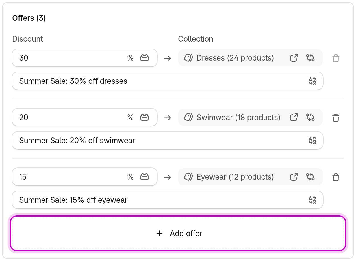Open Eyewear collection external link icon
Screen dimensions: 356x261
tap(294, 177)
